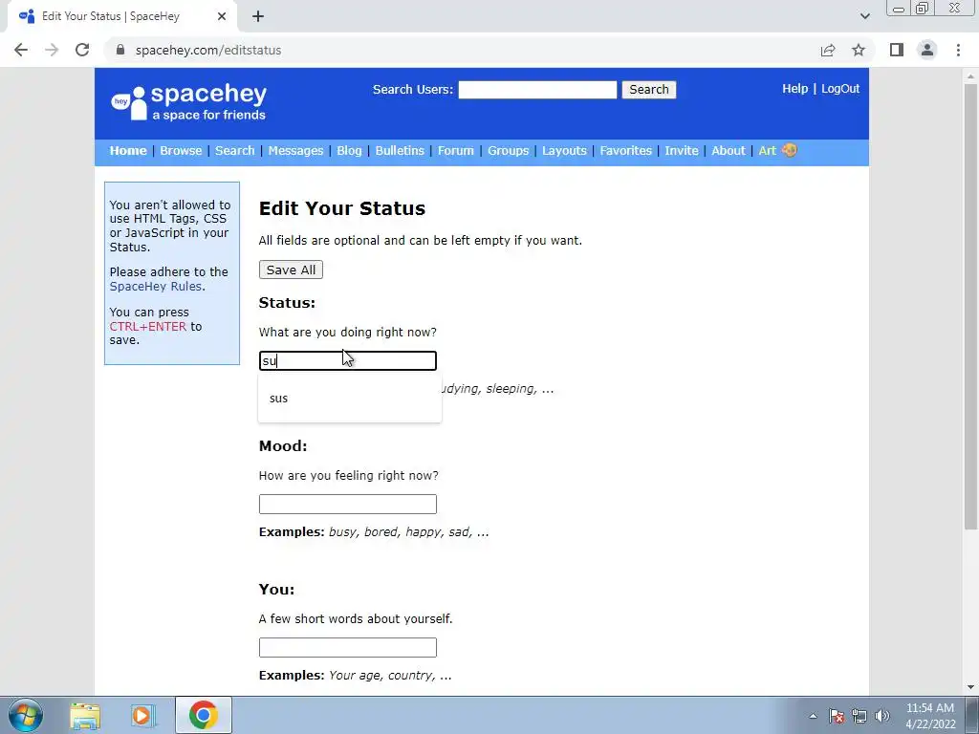Go to Home in the navigation bar
979x734 pixels.
[128, 150]
